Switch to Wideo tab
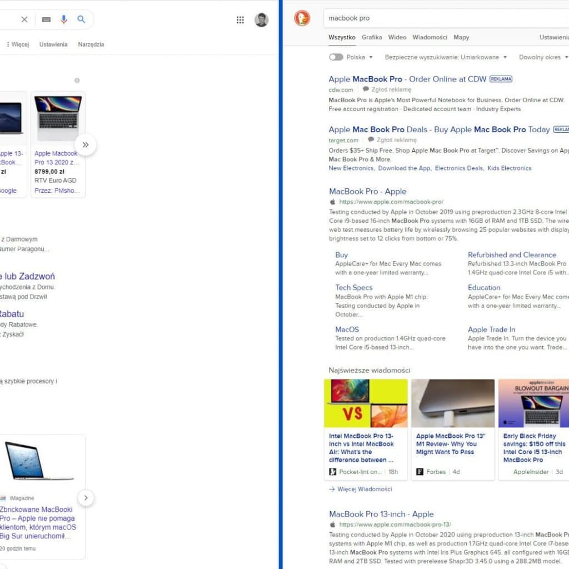 tap(397, 37)
